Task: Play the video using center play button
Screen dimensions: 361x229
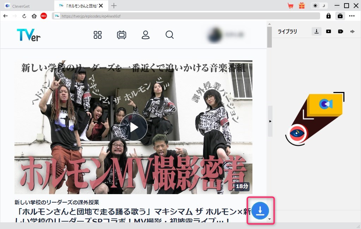Action: click(134, 127)
